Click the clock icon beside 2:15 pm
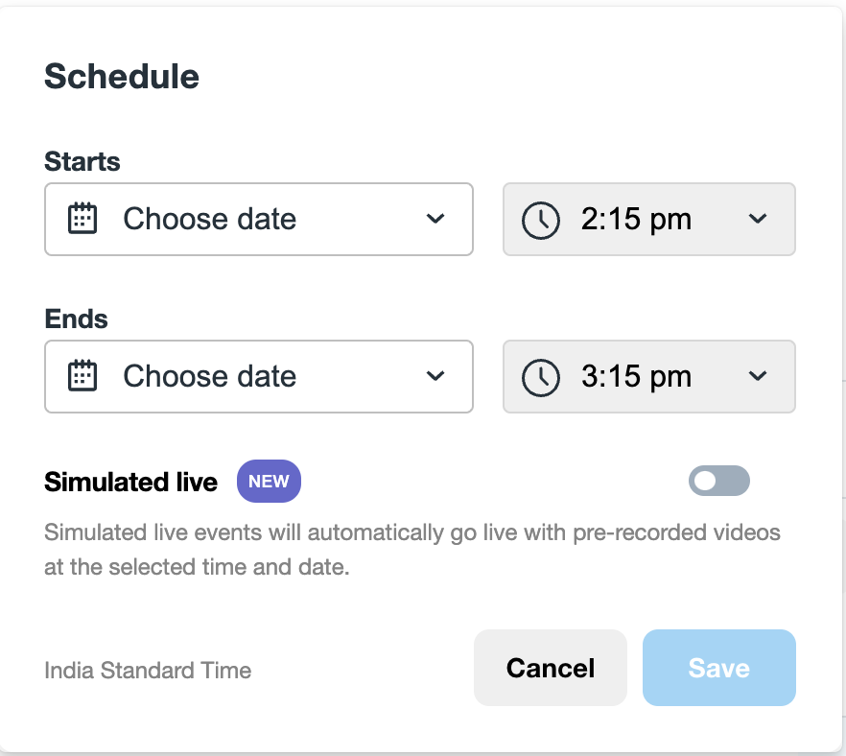 pos(541,220)
